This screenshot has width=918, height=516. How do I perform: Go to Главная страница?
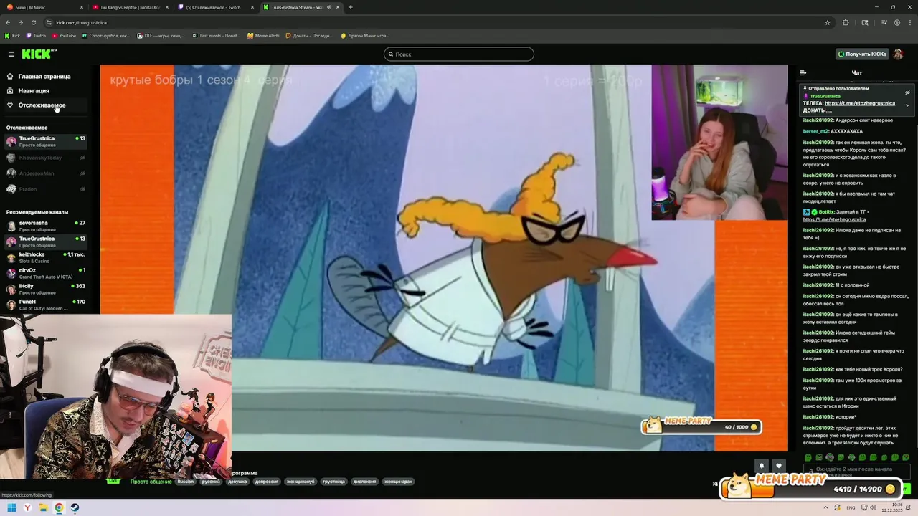(44, 76)
